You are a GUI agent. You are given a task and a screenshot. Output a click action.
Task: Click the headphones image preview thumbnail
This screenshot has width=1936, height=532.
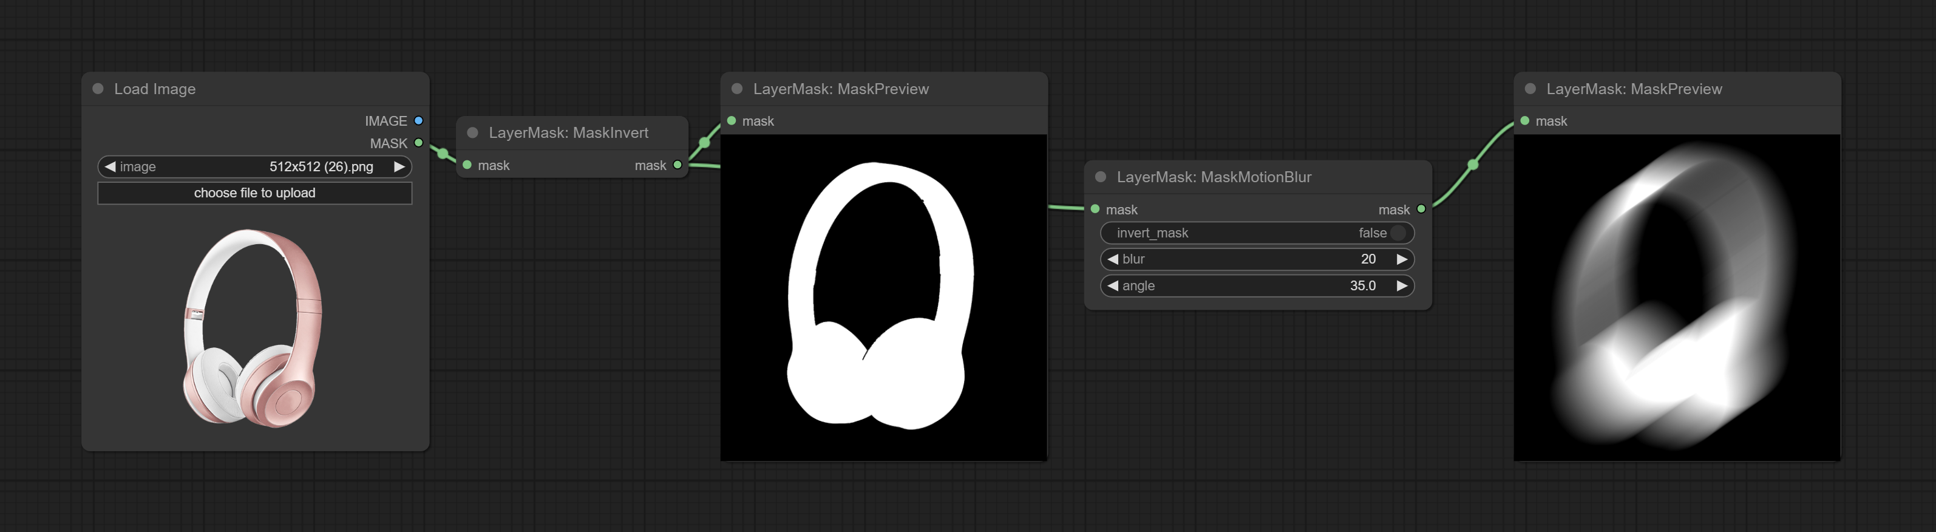tap(253, 329)
